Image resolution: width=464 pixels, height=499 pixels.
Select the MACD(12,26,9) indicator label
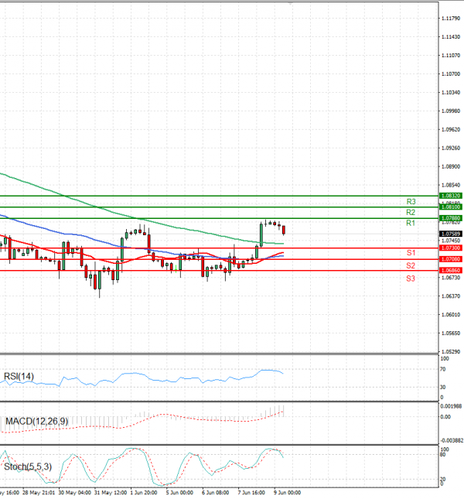pyautogui.click(x=36, y=422)
